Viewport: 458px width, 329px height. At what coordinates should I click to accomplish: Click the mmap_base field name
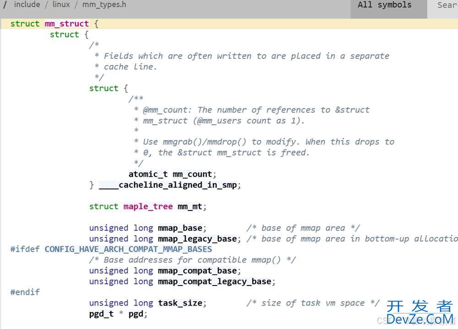(180, 228)
